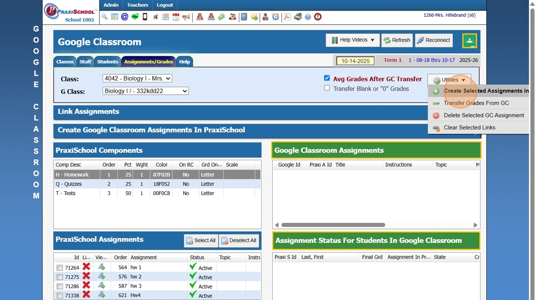Click the Select All button

point(201,241)
